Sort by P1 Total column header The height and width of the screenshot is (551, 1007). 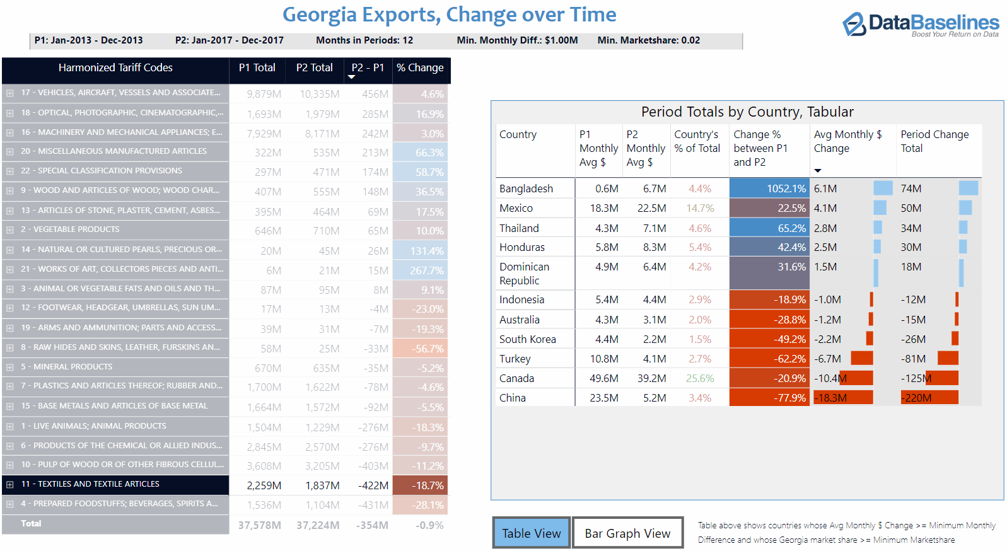click(257, 68)
